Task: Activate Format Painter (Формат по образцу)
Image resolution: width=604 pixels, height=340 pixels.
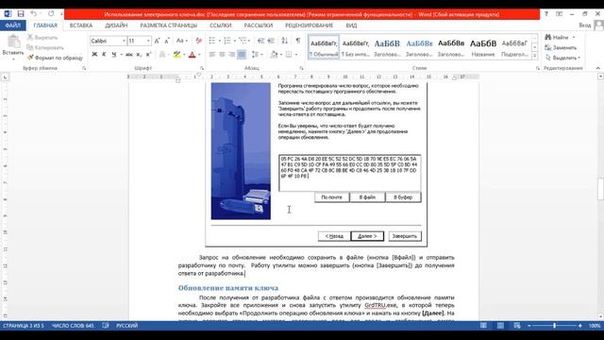Action: click(55, 58)
